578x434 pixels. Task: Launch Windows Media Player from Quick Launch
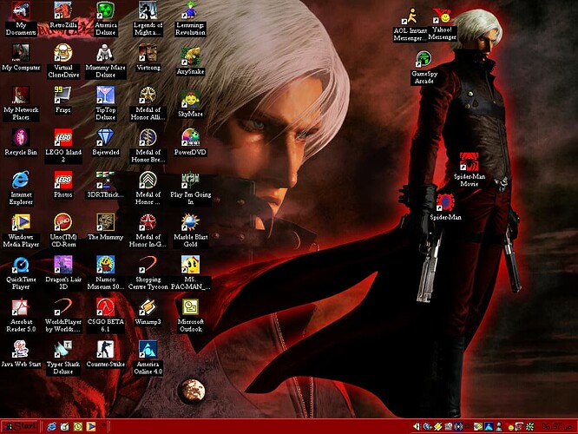pyautogui.click(x=90, y=427)
